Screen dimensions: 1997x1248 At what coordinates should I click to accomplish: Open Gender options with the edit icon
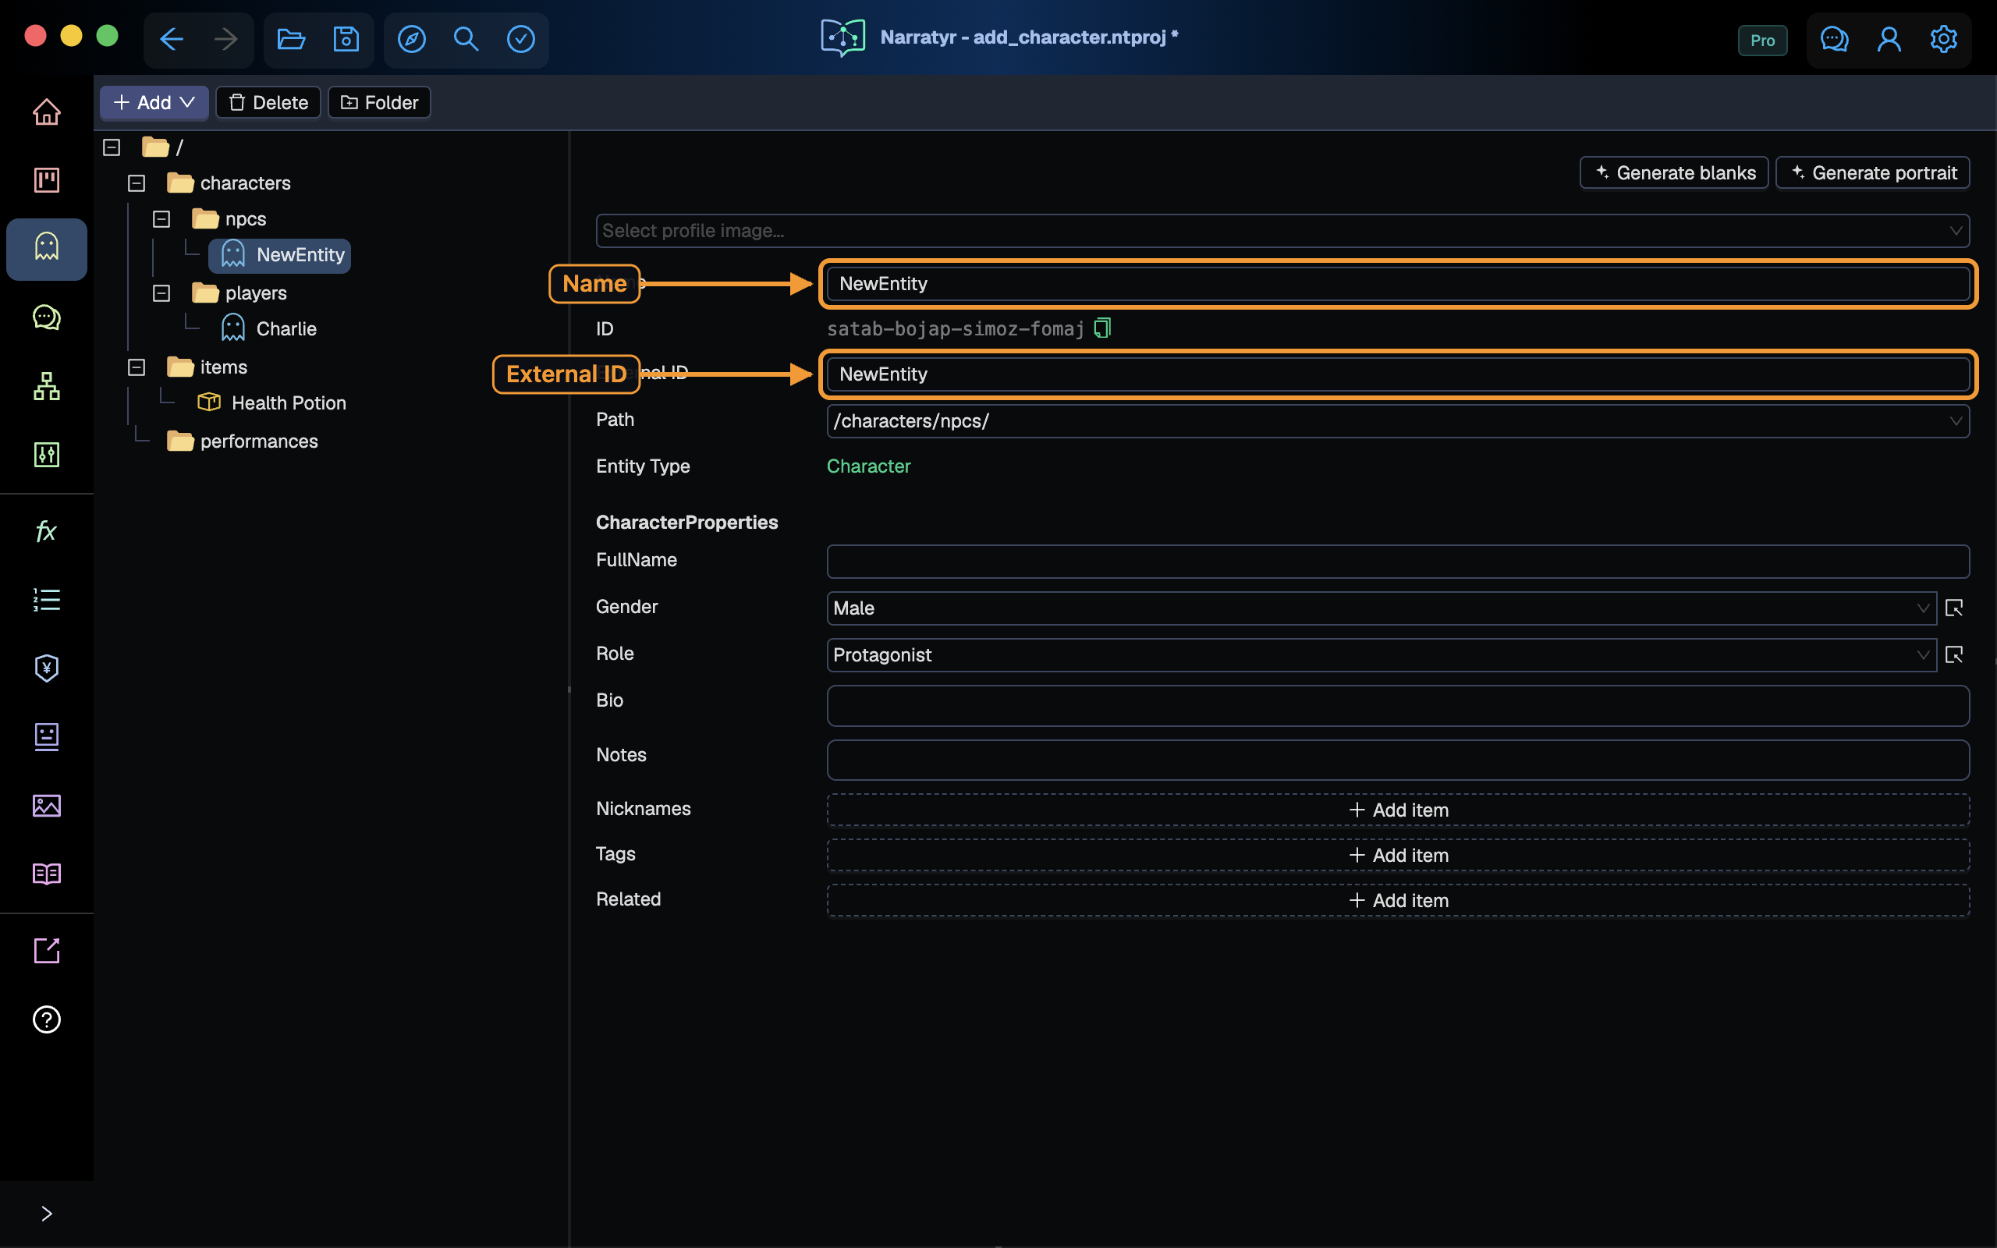1954,608
